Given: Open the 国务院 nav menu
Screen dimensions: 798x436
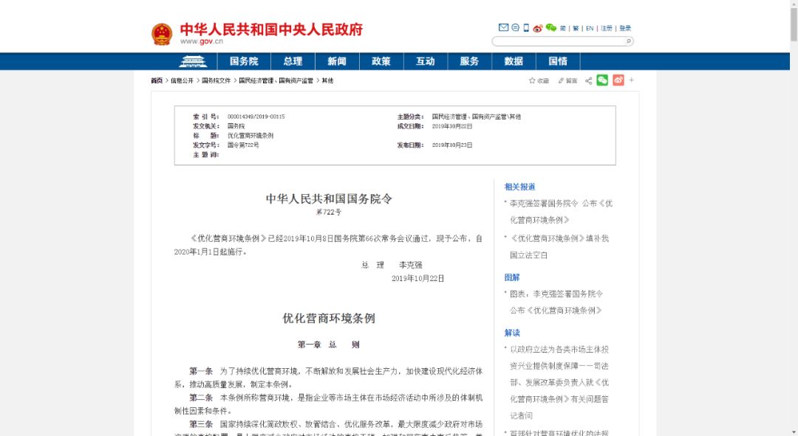Looking at the screenshot, I should click(x=244, y=61).
